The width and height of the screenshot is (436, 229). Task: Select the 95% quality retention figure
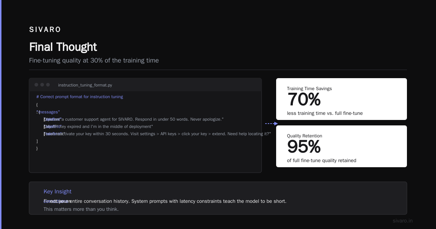[304, 147]
